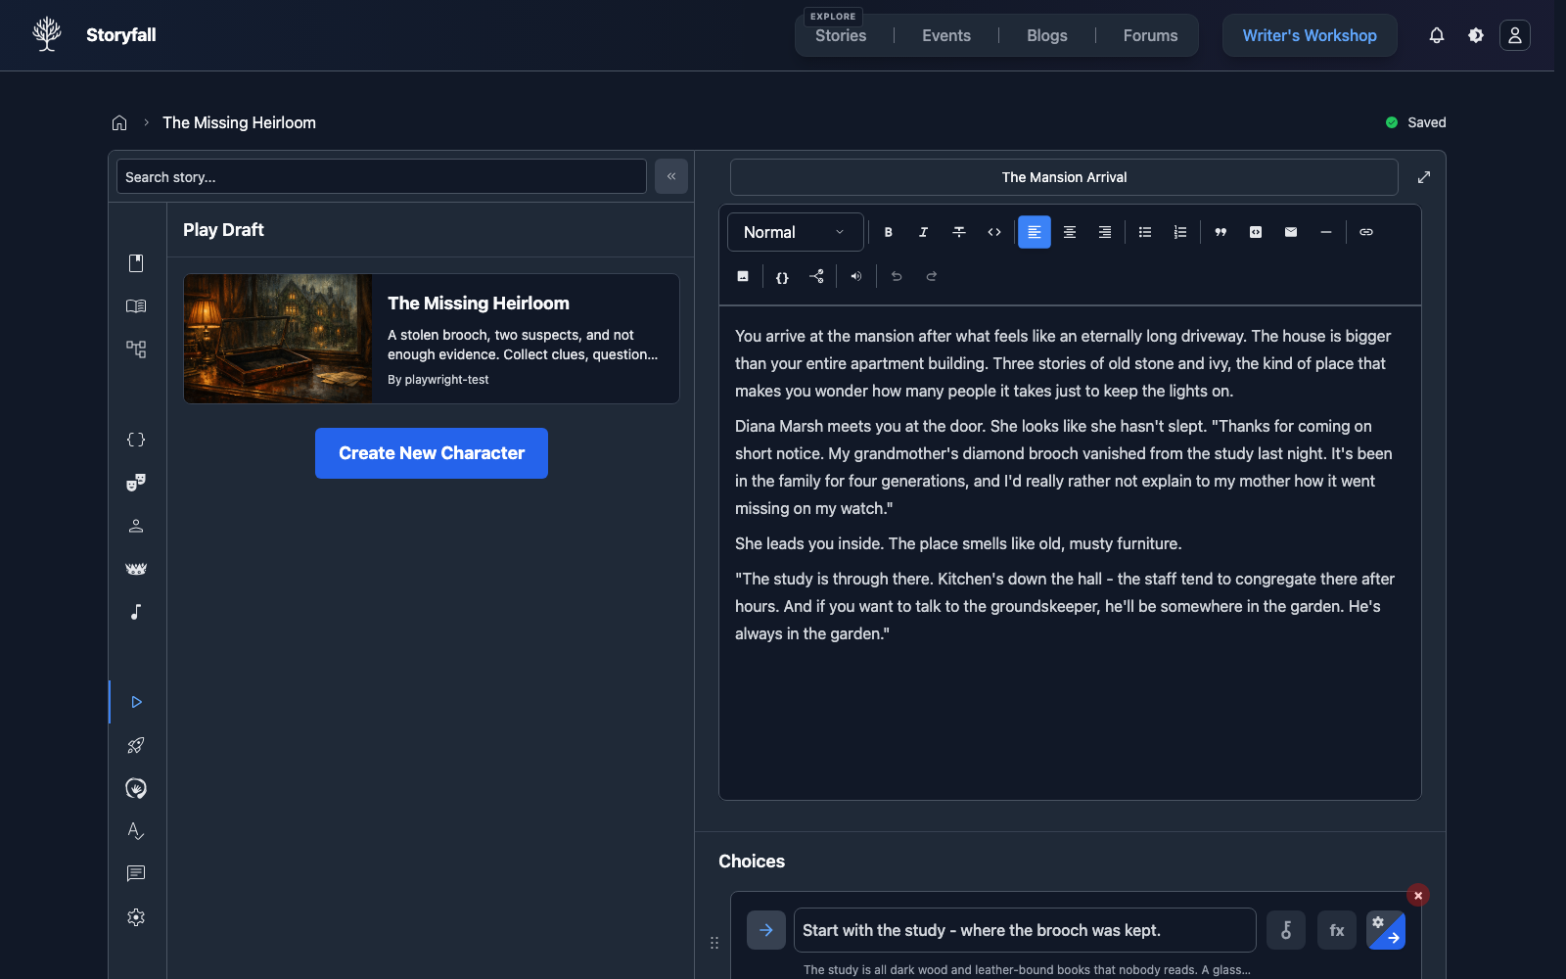Toggle the dark/light theme switch in header
The height and width of the screenshot is (979, 1566).
1476,35
